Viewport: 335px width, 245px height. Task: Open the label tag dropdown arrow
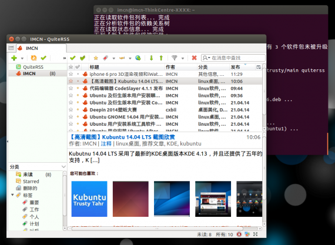pos(113,58)
